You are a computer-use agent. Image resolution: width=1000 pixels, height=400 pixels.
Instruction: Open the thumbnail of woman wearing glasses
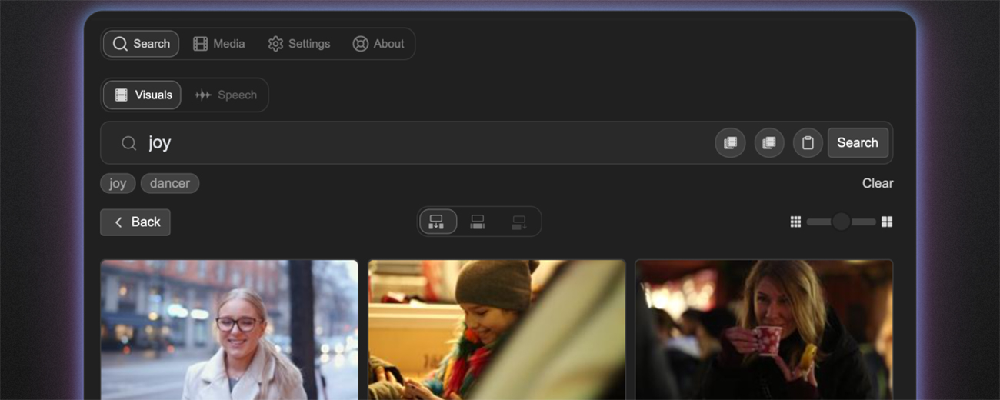[229, 329]
